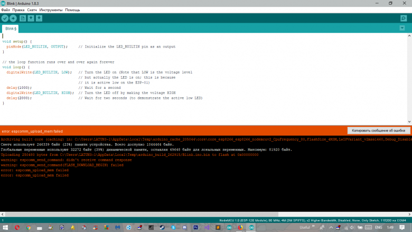412x232 pixels.
Task: Click Копировать сообщение об ошибке button
Action: pyautogui.click(x=379, y=131)
